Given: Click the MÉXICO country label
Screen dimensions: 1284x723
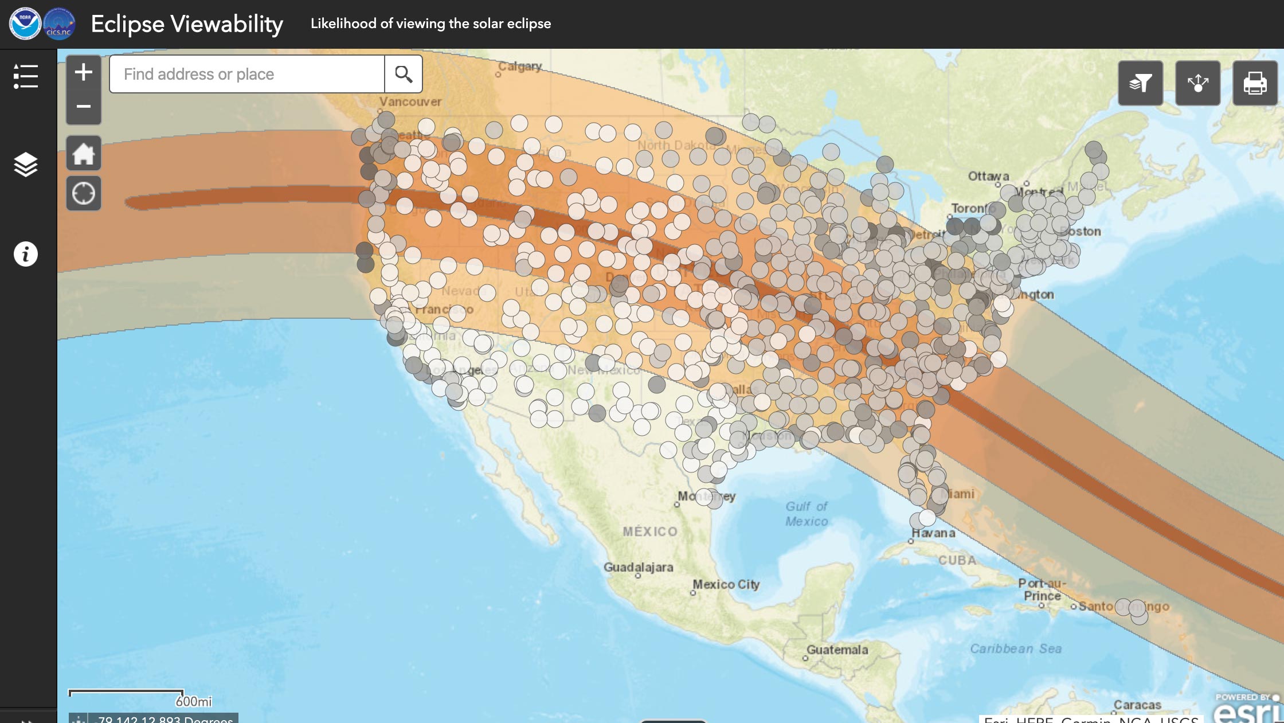Looking at the screenshot, I should pos(650,531).
